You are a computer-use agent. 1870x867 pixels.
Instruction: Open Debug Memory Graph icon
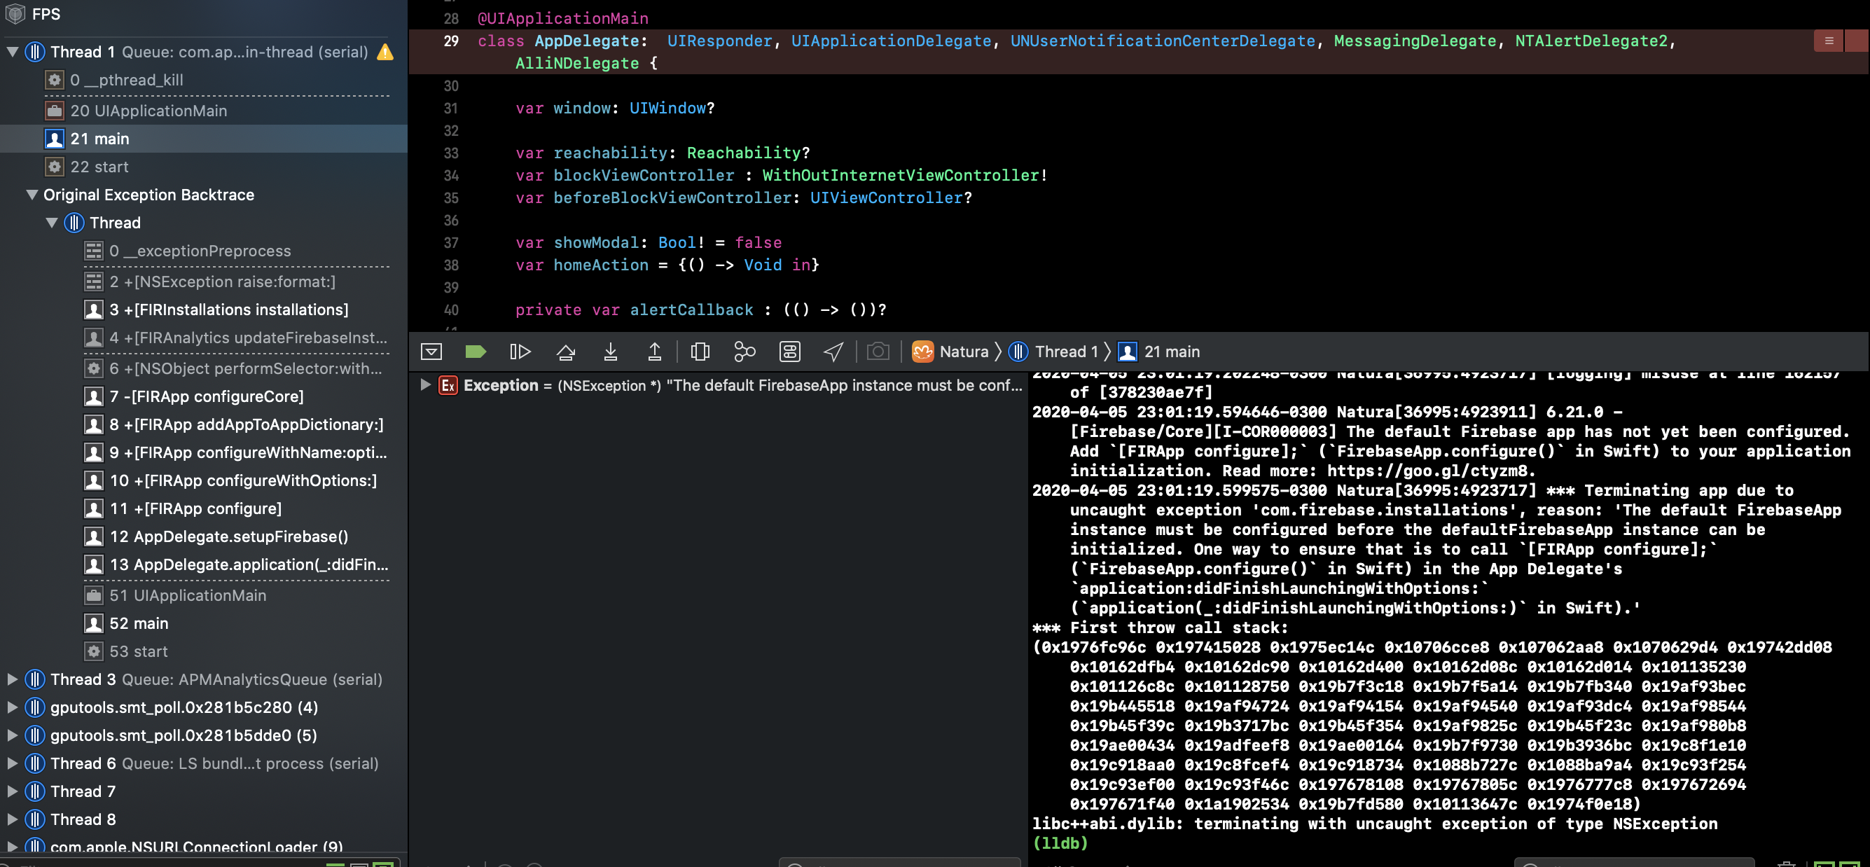[744, 352]
